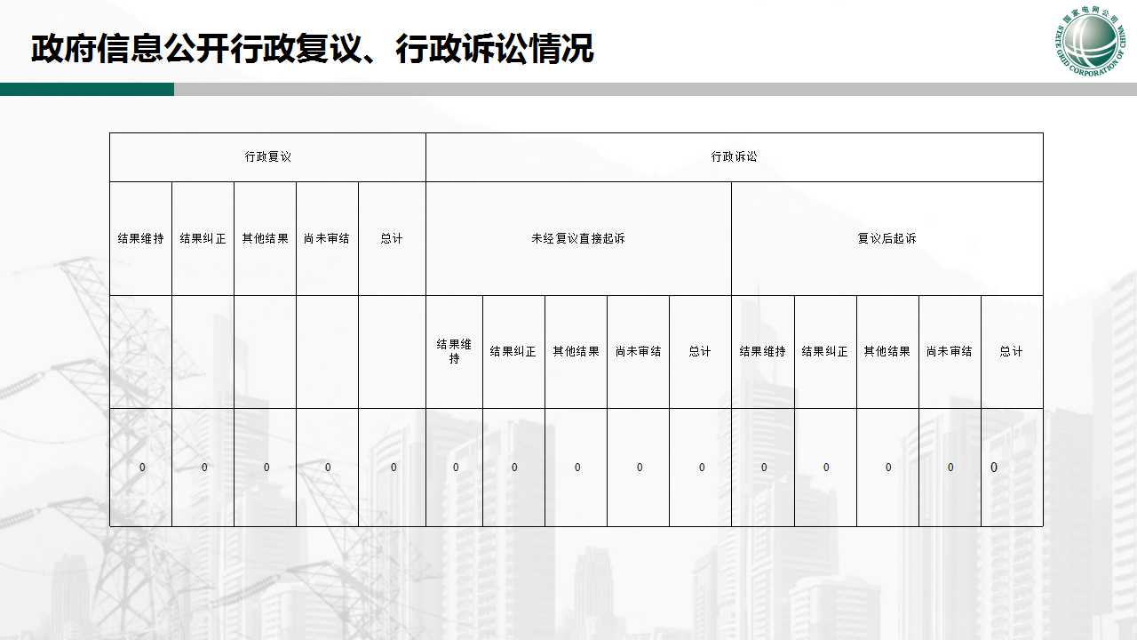Select the slide title 政府信息公开行政复议、行政诉讼情况
This screenshot has height=640, width=1137.
point(312,50)
